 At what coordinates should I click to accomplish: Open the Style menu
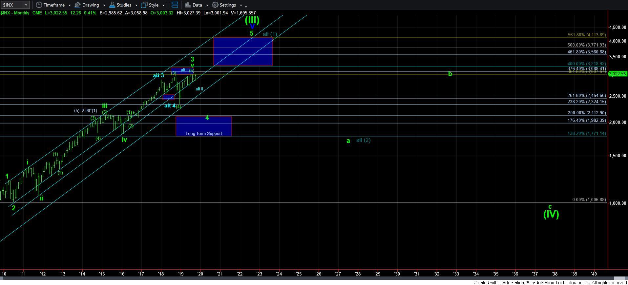tap(150, 5)
